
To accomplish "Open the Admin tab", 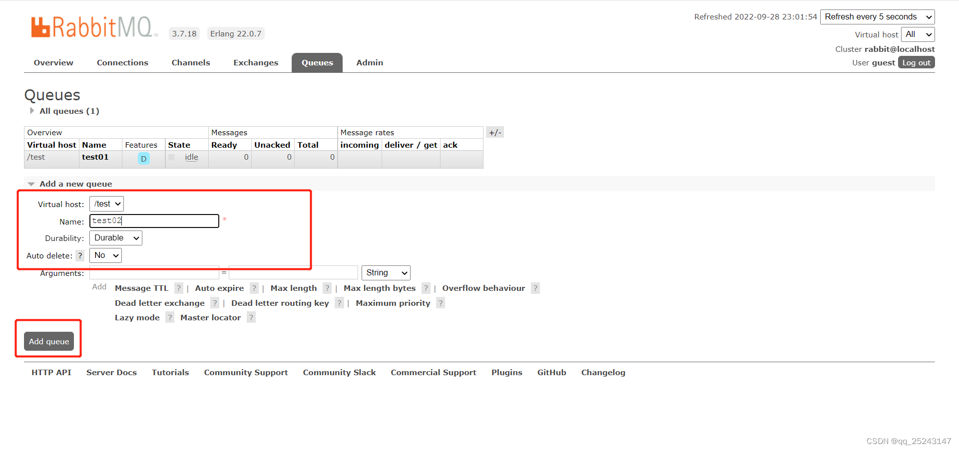I will point(369,62).
